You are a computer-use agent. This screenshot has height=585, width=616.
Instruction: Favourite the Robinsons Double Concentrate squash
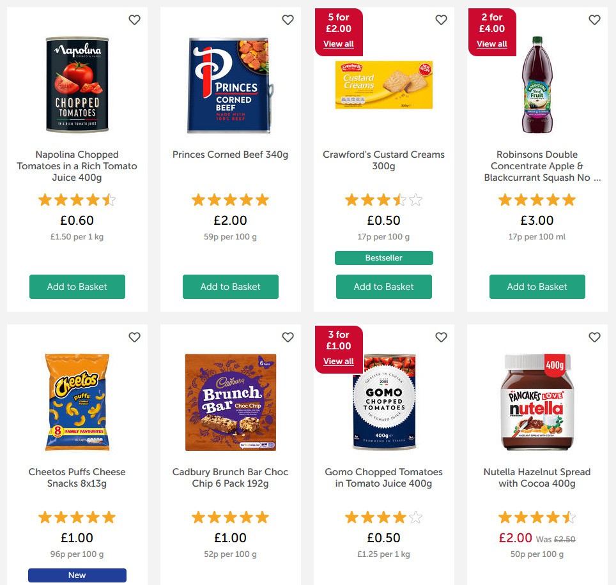point(594,20)
